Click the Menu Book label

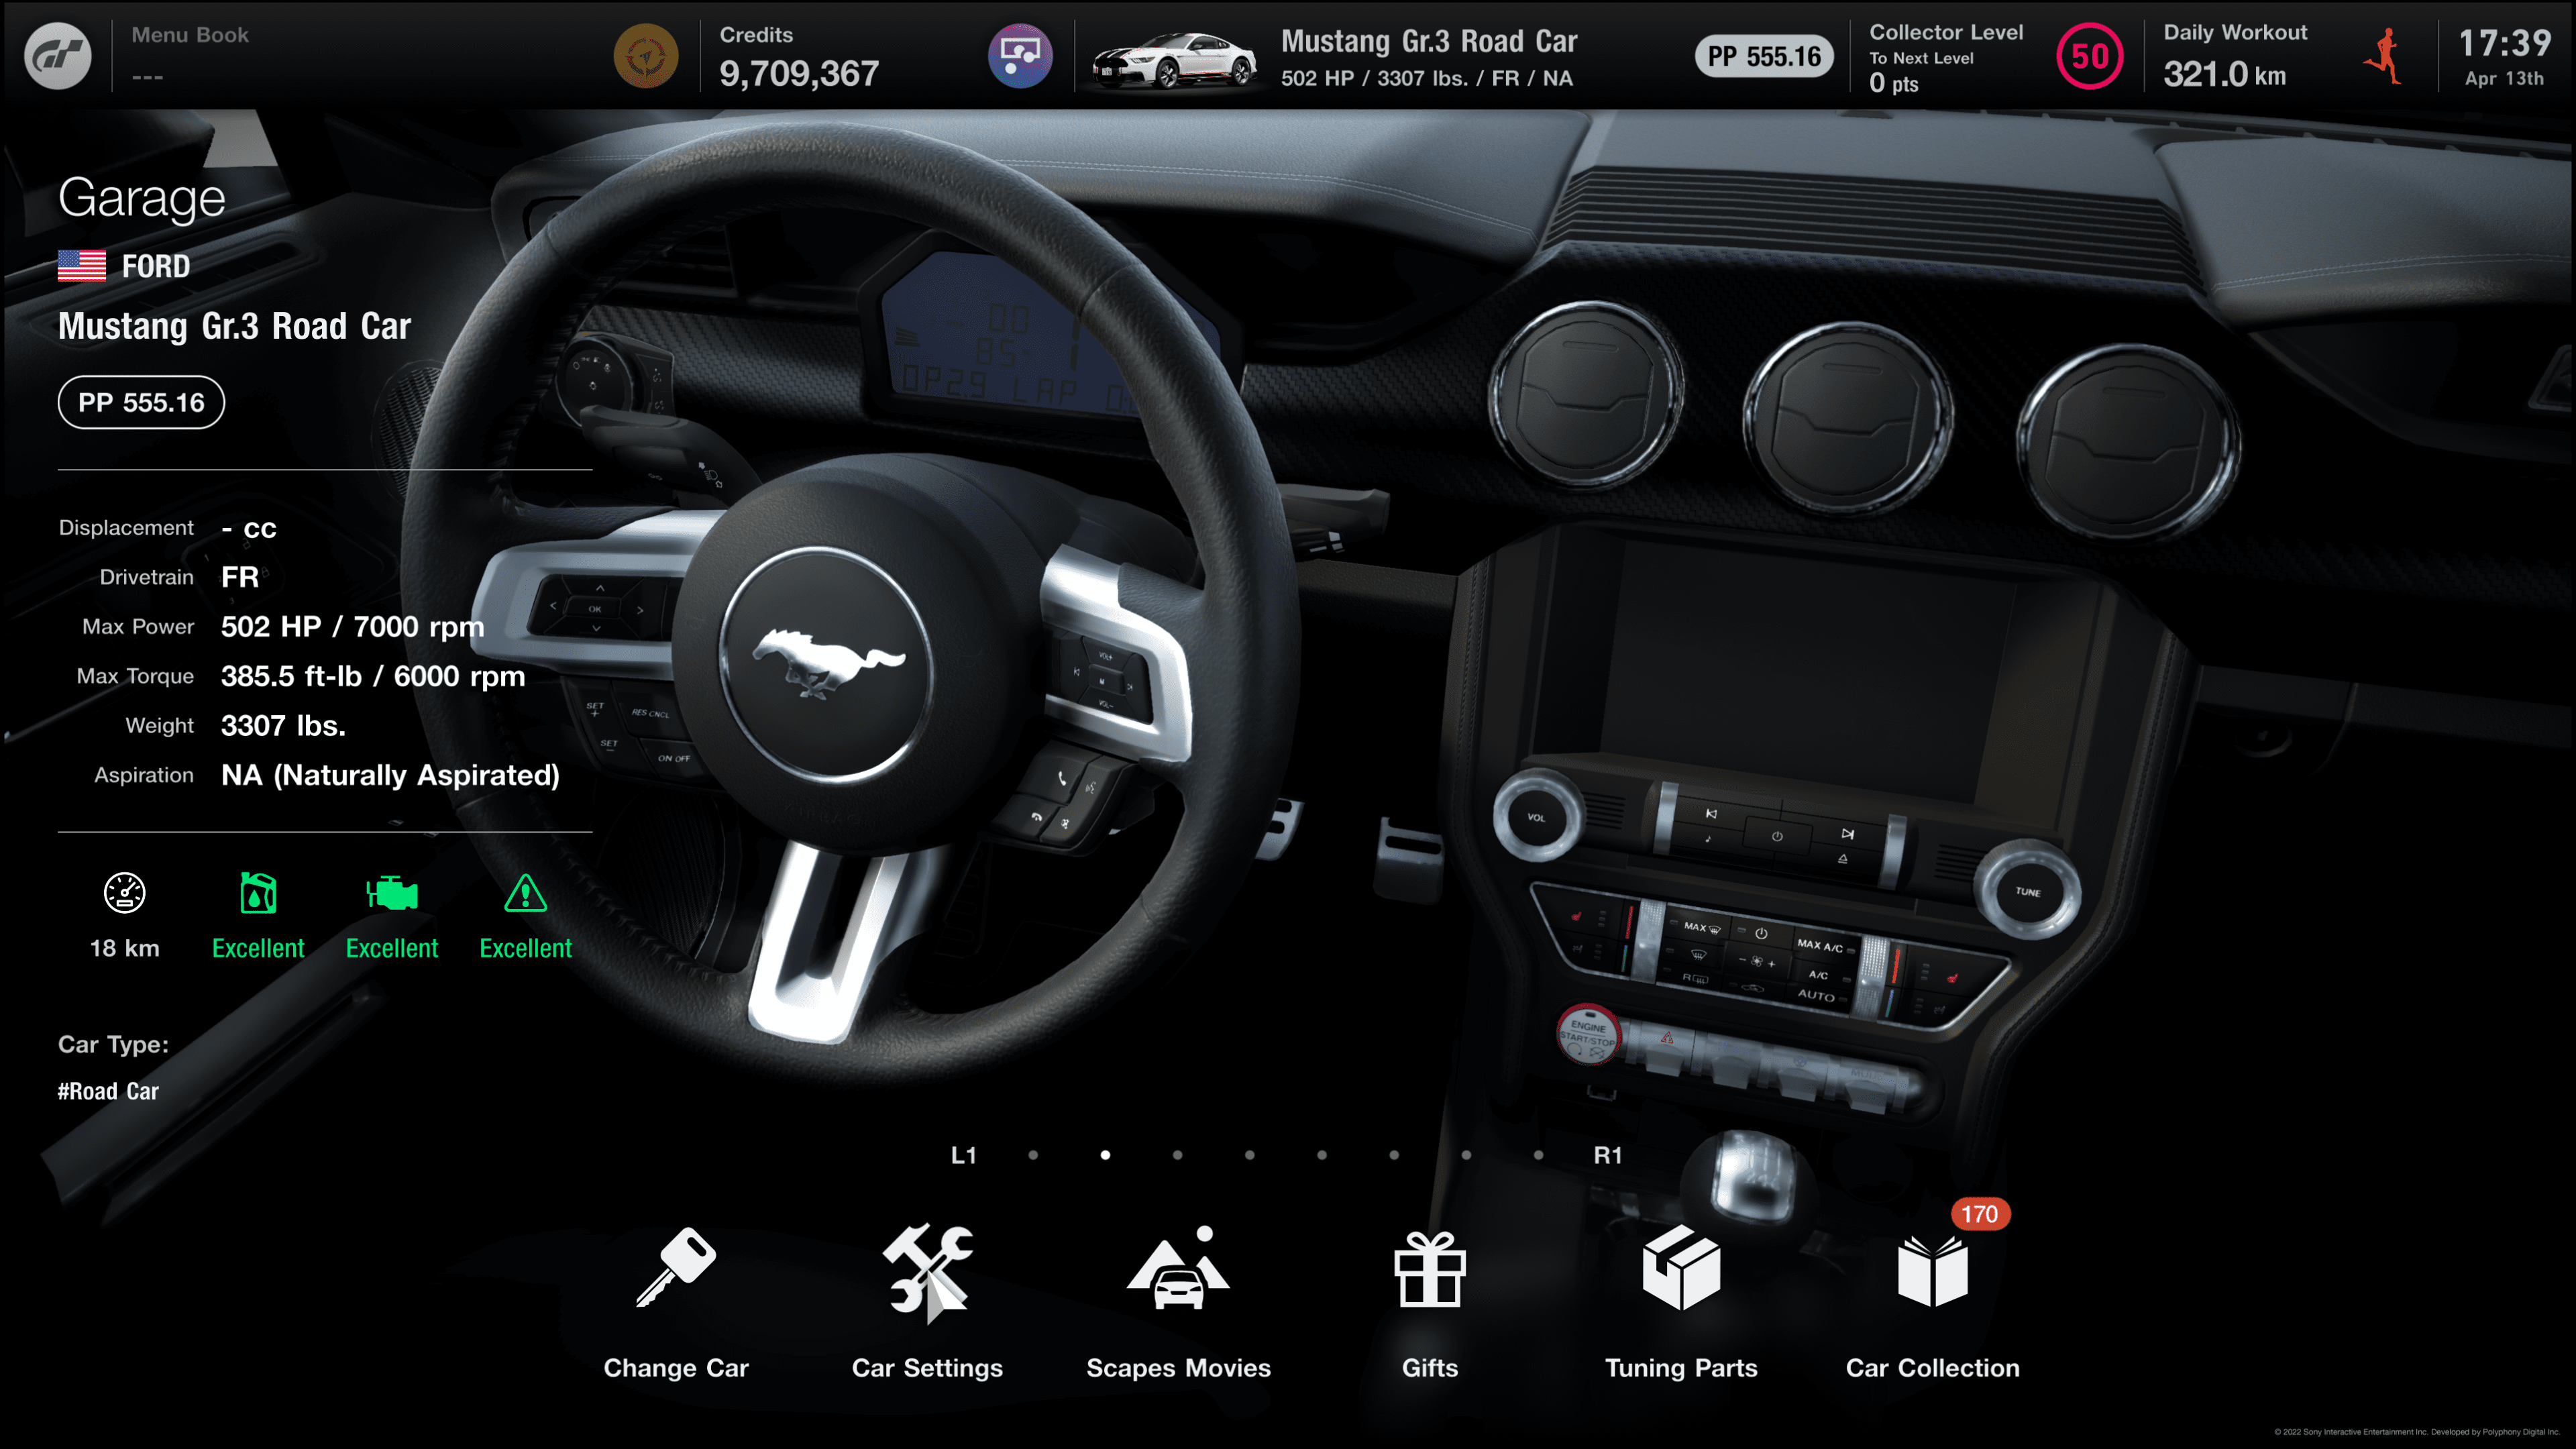click(x=190, y=35)
